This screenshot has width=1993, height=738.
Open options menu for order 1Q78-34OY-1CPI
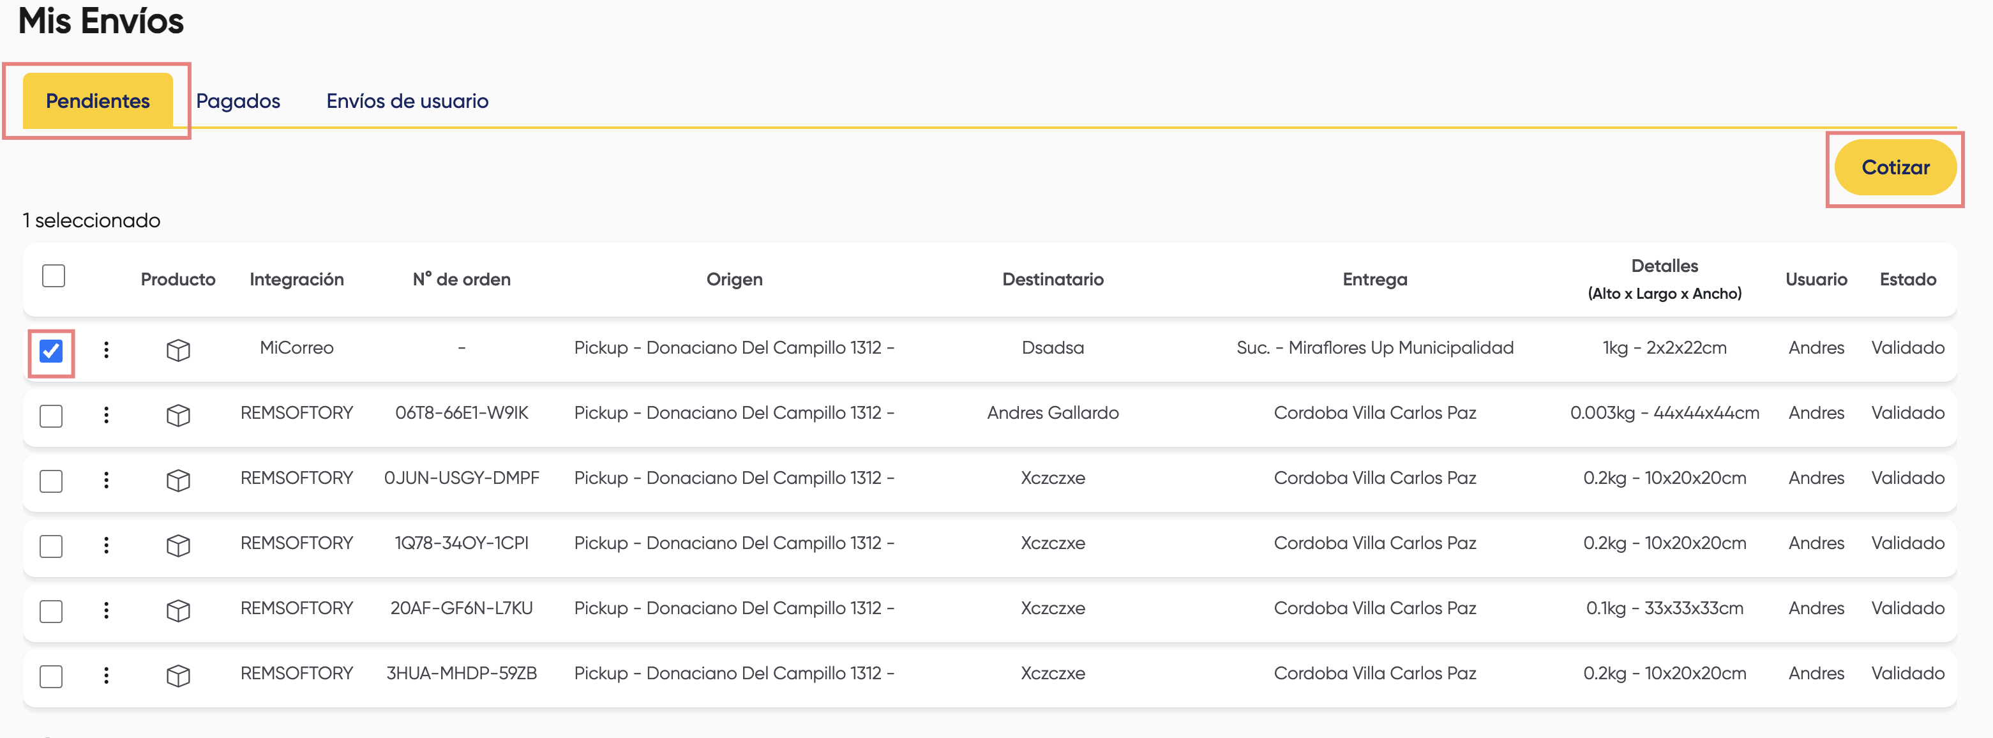point(106,545)
